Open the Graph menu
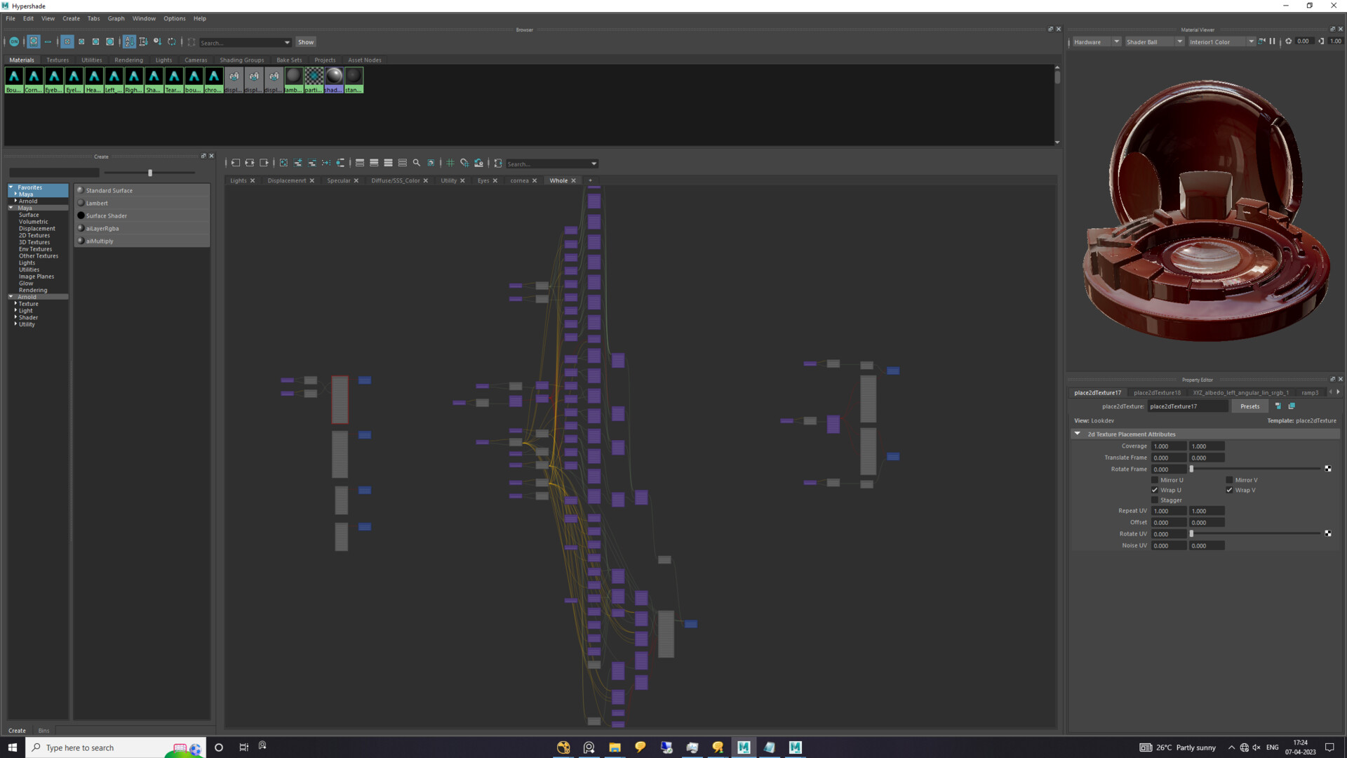1347x758 pixels. tap(116, 18)
